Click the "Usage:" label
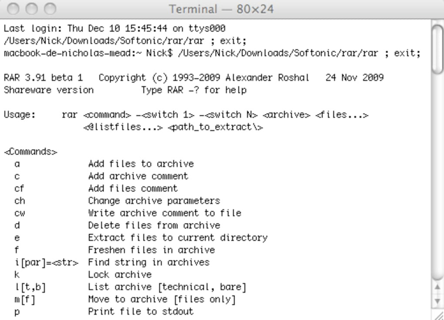Screen dimensions: 444x320 coord(20,115)
